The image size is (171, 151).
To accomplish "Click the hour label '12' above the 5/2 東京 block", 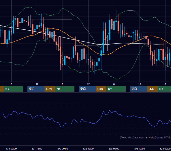I will pyautogui.click(x=88, y=84).
